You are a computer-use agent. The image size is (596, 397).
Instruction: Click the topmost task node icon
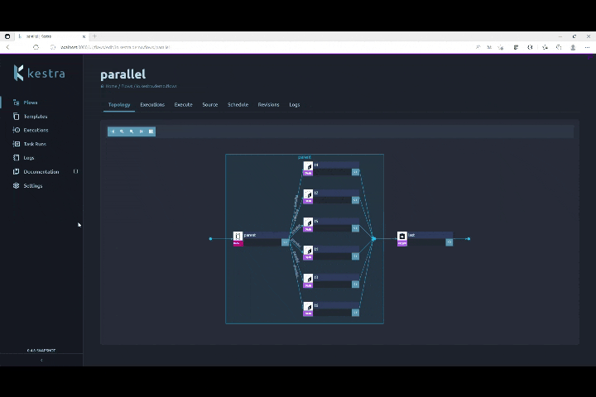[x=308, y=166]
